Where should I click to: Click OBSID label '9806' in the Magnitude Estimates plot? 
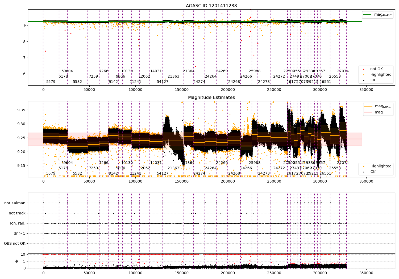click(120, 168)
